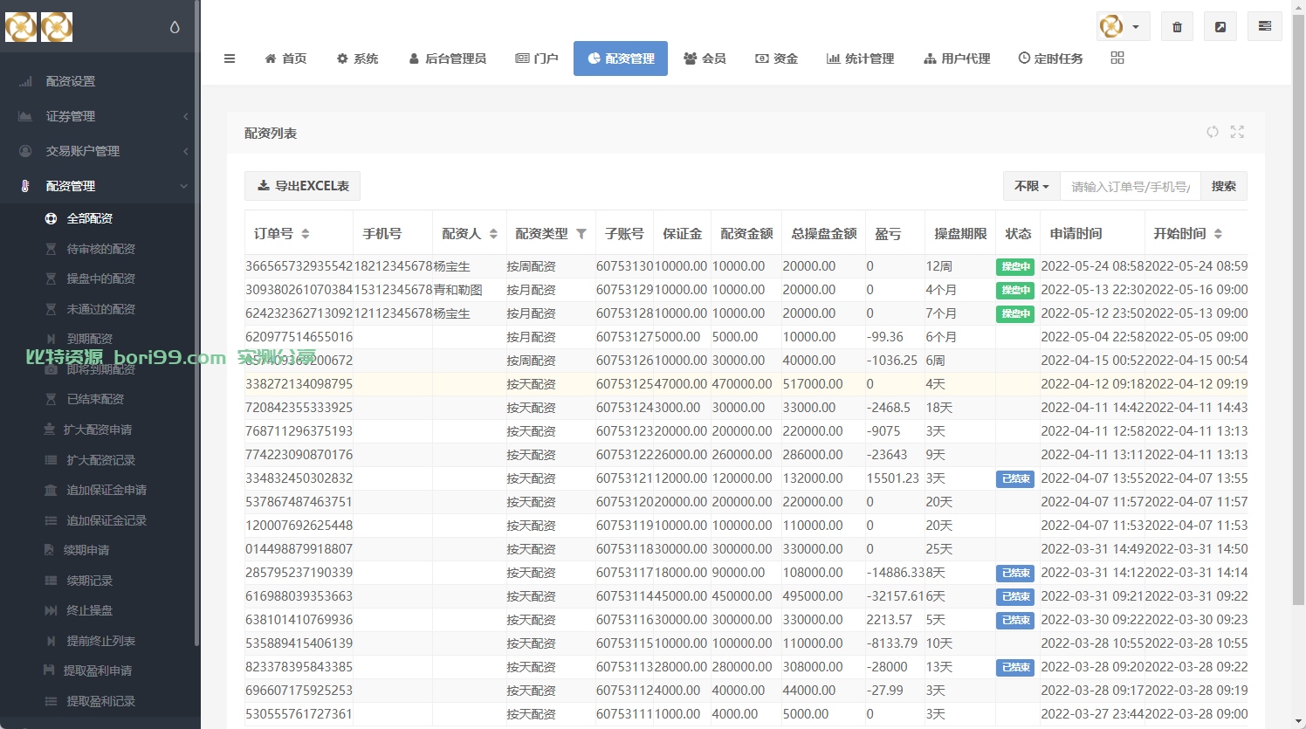The image size is (1306, 729).
Task: Open 提取盈利记录 in sidebar
Action: pos(100,701)
